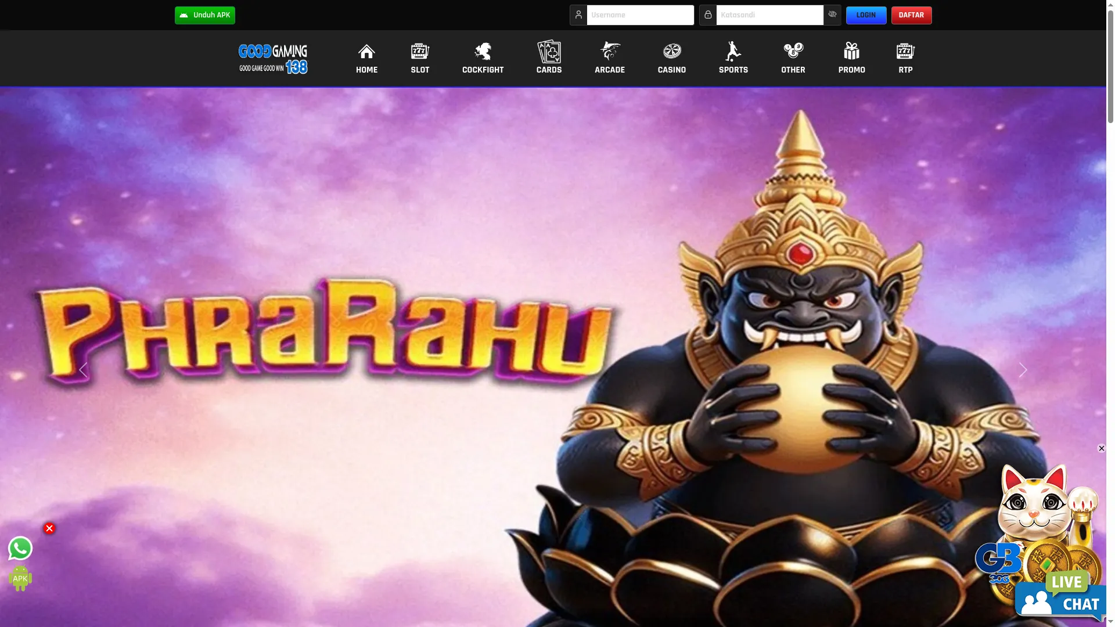Open the ARCADE menu
1115x627 pixels.
610,58
